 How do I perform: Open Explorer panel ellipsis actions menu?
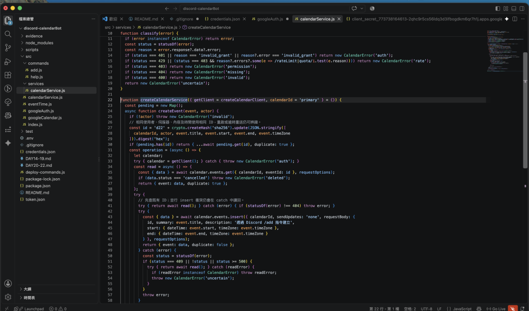tap(94, 19)
